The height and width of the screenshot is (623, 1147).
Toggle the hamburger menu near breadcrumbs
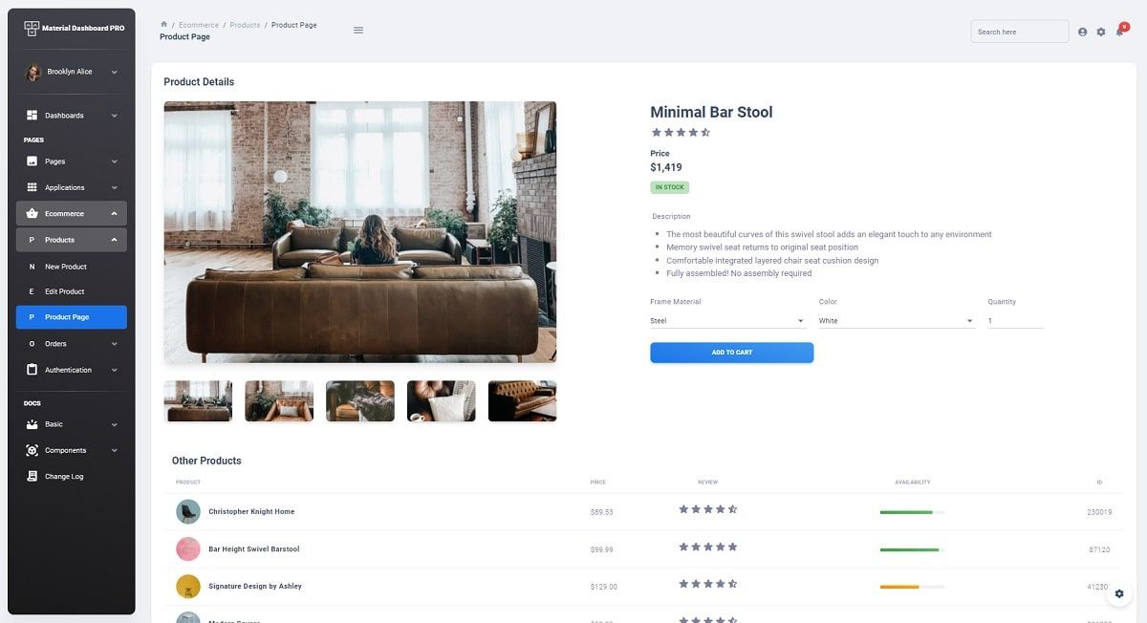tap(358, 30)
